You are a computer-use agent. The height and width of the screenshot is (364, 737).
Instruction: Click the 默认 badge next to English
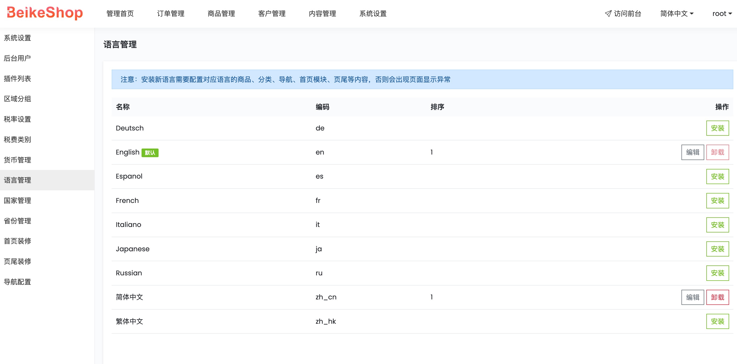coord(150,153)
